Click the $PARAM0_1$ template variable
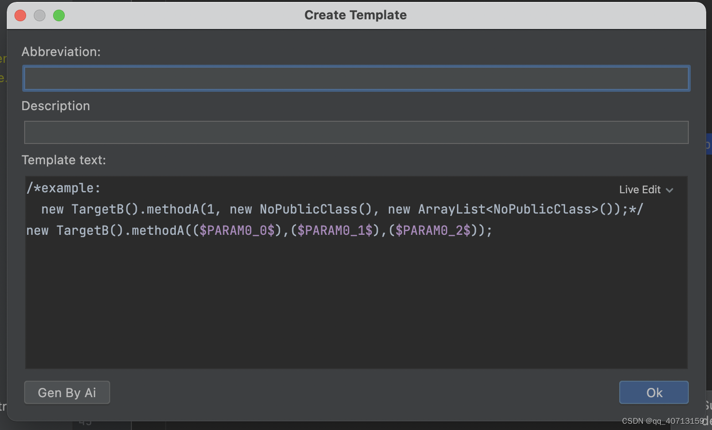This screenshot has width=712, height=430. (335, 230)
